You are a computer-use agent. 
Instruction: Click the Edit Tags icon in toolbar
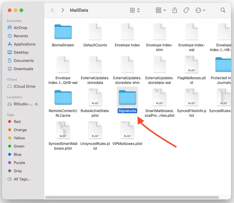coord(186,10)
